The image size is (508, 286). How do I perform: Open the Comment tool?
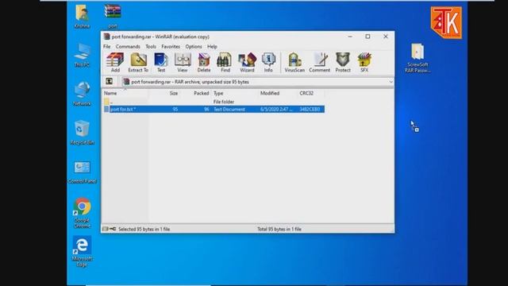[319, 62]
